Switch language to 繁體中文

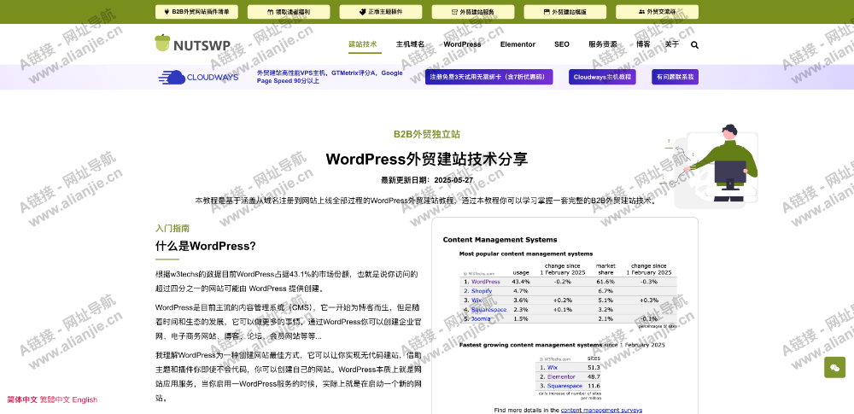coord(55,399)
